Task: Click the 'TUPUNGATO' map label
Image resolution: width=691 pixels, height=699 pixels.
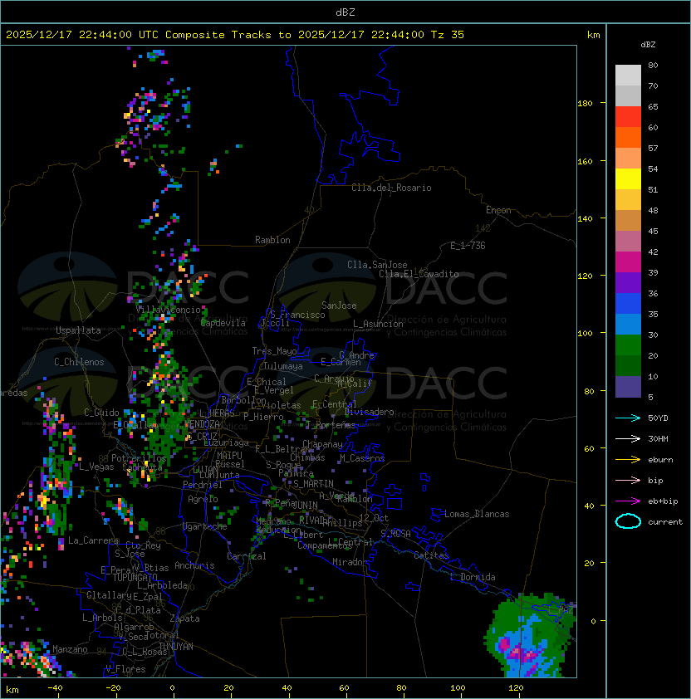Action: 135,577
